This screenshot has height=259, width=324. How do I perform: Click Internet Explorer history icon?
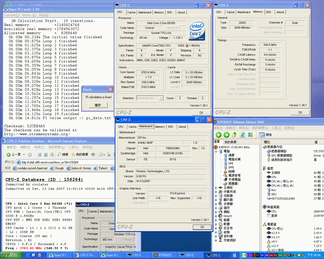pos(93,155)
